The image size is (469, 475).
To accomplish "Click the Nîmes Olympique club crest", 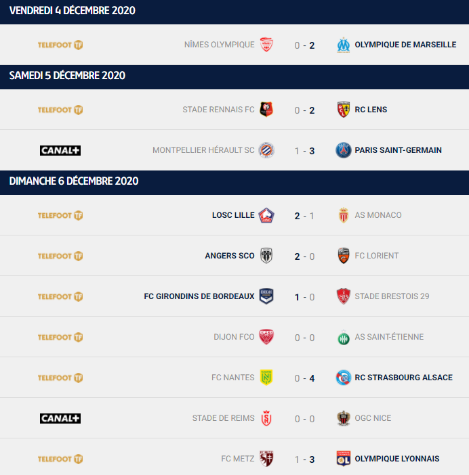I will pyautogui.click(x=266, y=45).
